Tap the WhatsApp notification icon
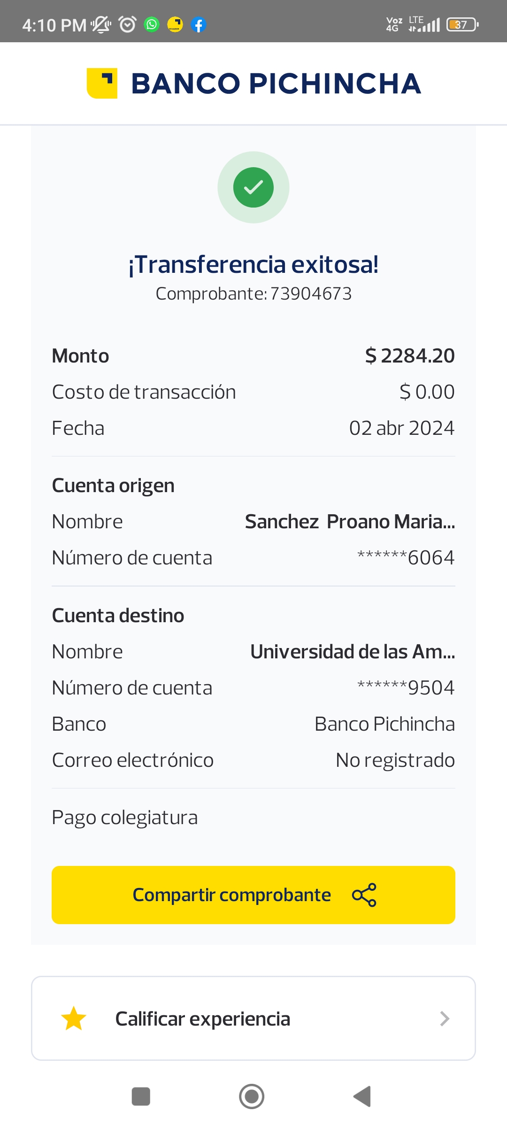507x1127 pixels. 152,24
